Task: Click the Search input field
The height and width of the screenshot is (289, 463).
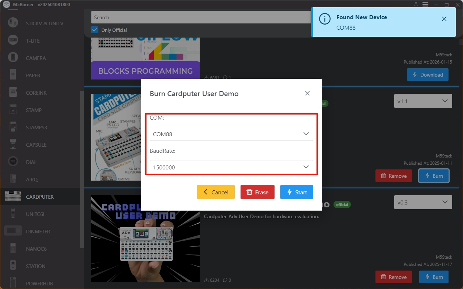Action: pyautogui.click(x=199, y=17)
